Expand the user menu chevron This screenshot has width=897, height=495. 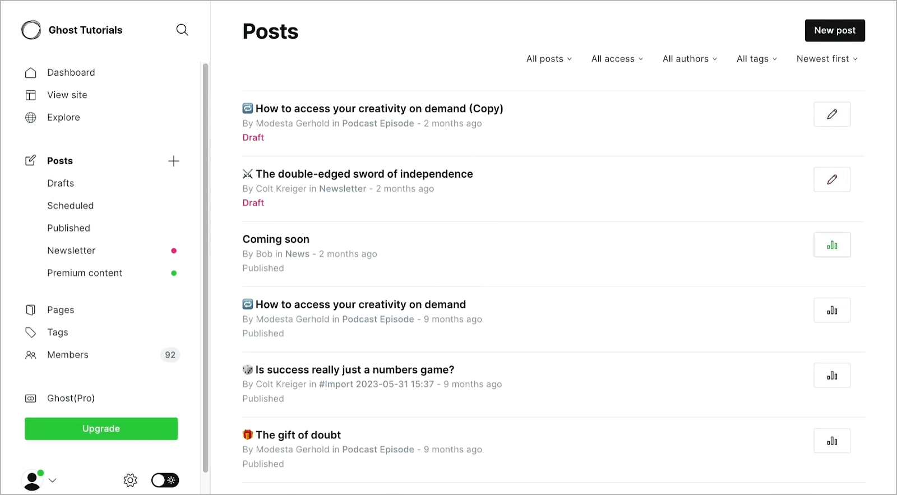point(53,480)
